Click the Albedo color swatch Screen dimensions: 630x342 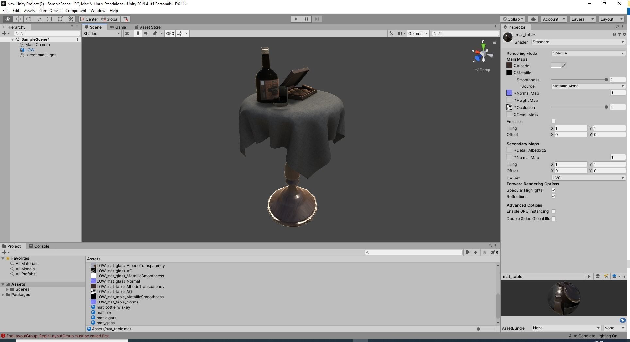(x=556, y=66)
